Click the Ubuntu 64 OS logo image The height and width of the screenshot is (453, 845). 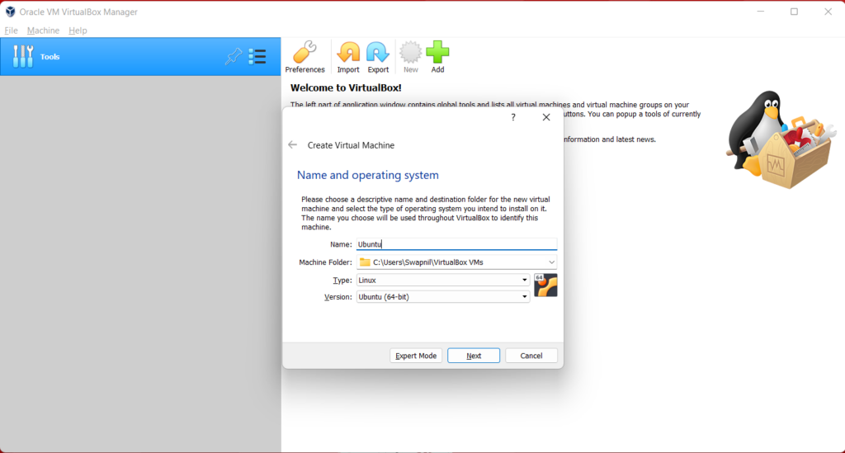[x=545, y=285]
